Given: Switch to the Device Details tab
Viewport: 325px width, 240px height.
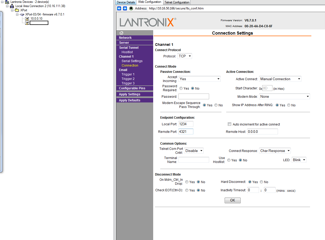Looking at the screenshot, I should [x=126, y=2].
